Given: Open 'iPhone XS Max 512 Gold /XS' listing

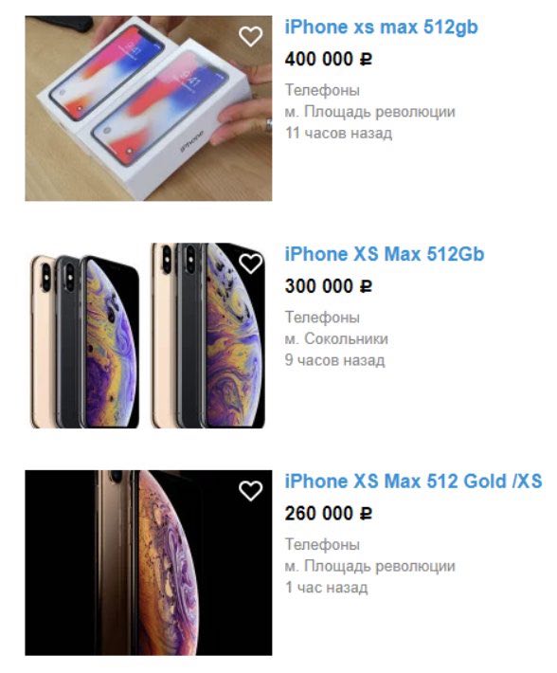Looking at the screenshot, I should click(413, 482).
